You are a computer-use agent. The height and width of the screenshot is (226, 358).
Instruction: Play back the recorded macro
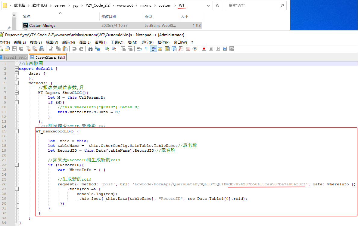point(218,49)
